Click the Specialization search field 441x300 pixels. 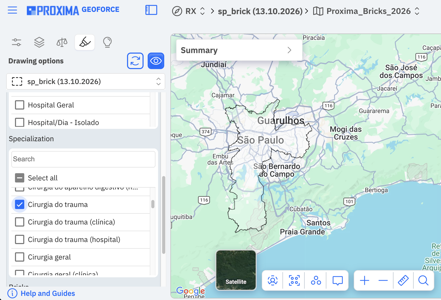point(83,159)
